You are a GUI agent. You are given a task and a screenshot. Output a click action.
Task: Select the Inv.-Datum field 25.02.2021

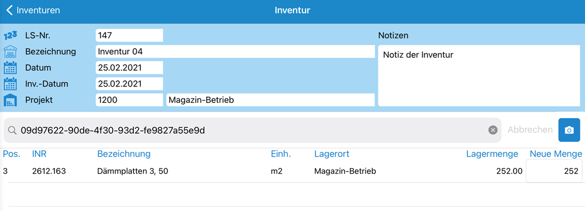pyautogui.click(x=129, y=84)
